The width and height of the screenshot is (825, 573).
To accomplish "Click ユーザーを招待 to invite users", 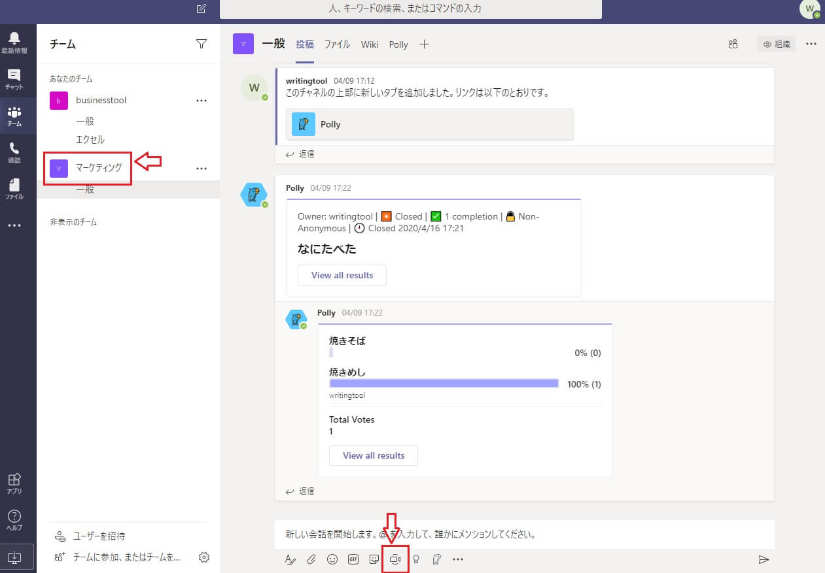I will click(x=90, y=536).
